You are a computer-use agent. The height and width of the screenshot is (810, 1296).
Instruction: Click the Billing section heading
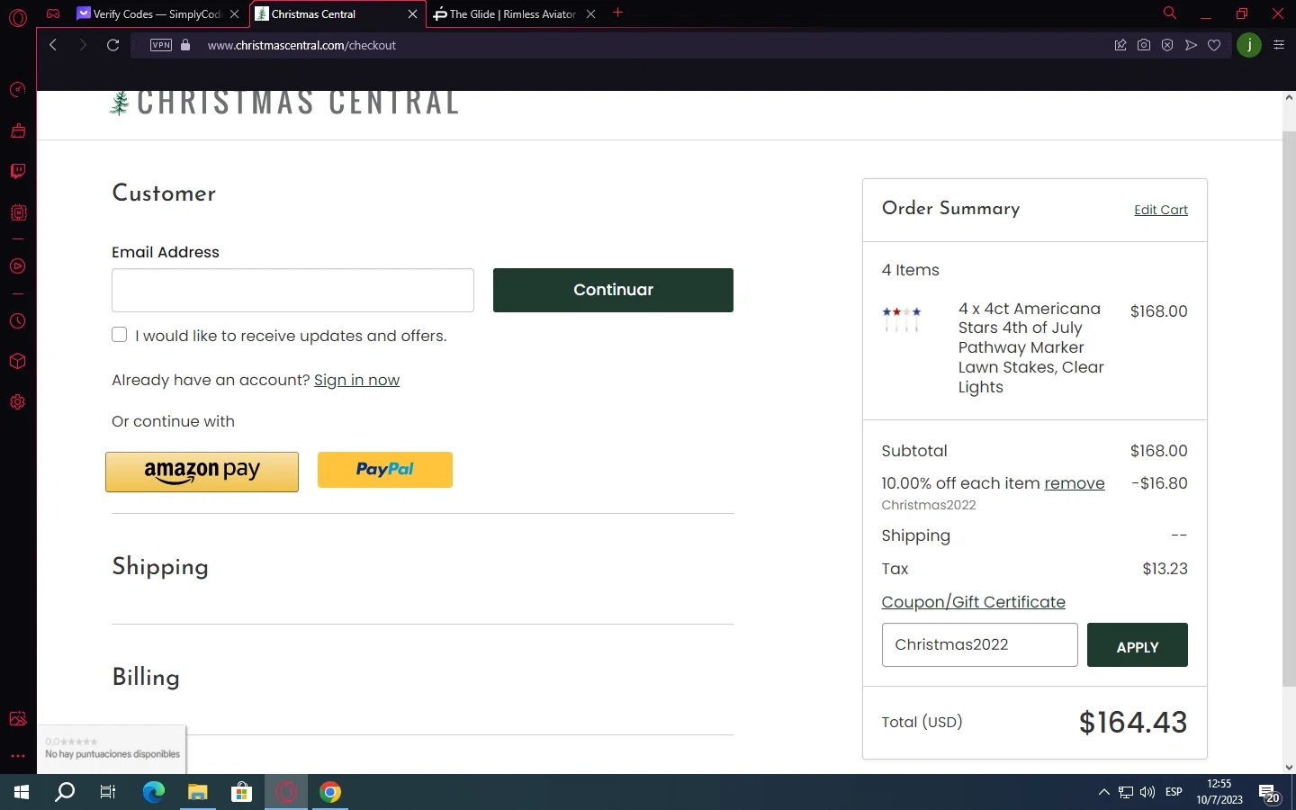pyautogui.click(x=146, y=678)
